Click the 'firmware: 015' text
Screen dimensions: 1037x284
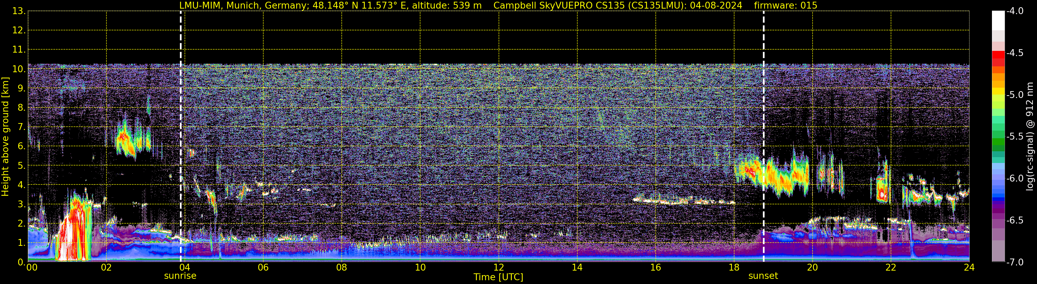(785, 5)
